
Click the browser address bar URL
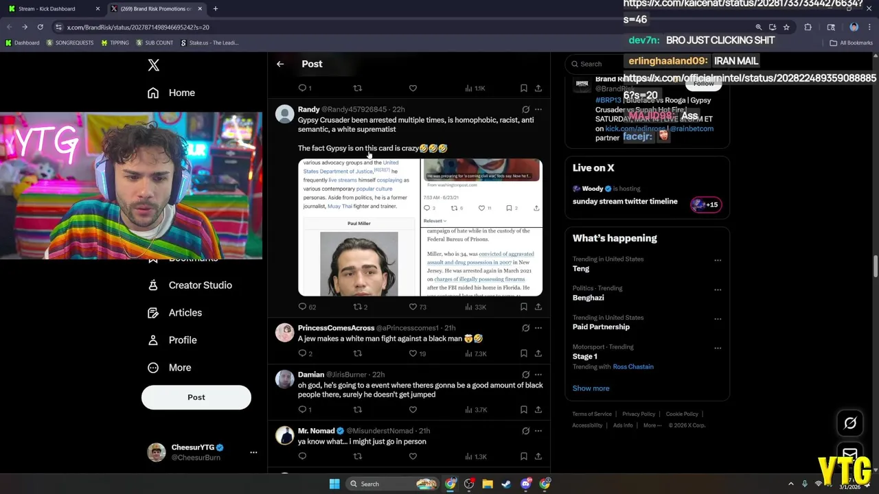pos(138,27)
